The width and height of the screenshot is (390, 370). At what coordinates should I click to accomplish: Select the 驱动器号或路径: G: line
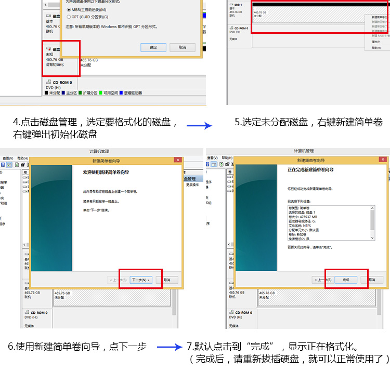302,221
